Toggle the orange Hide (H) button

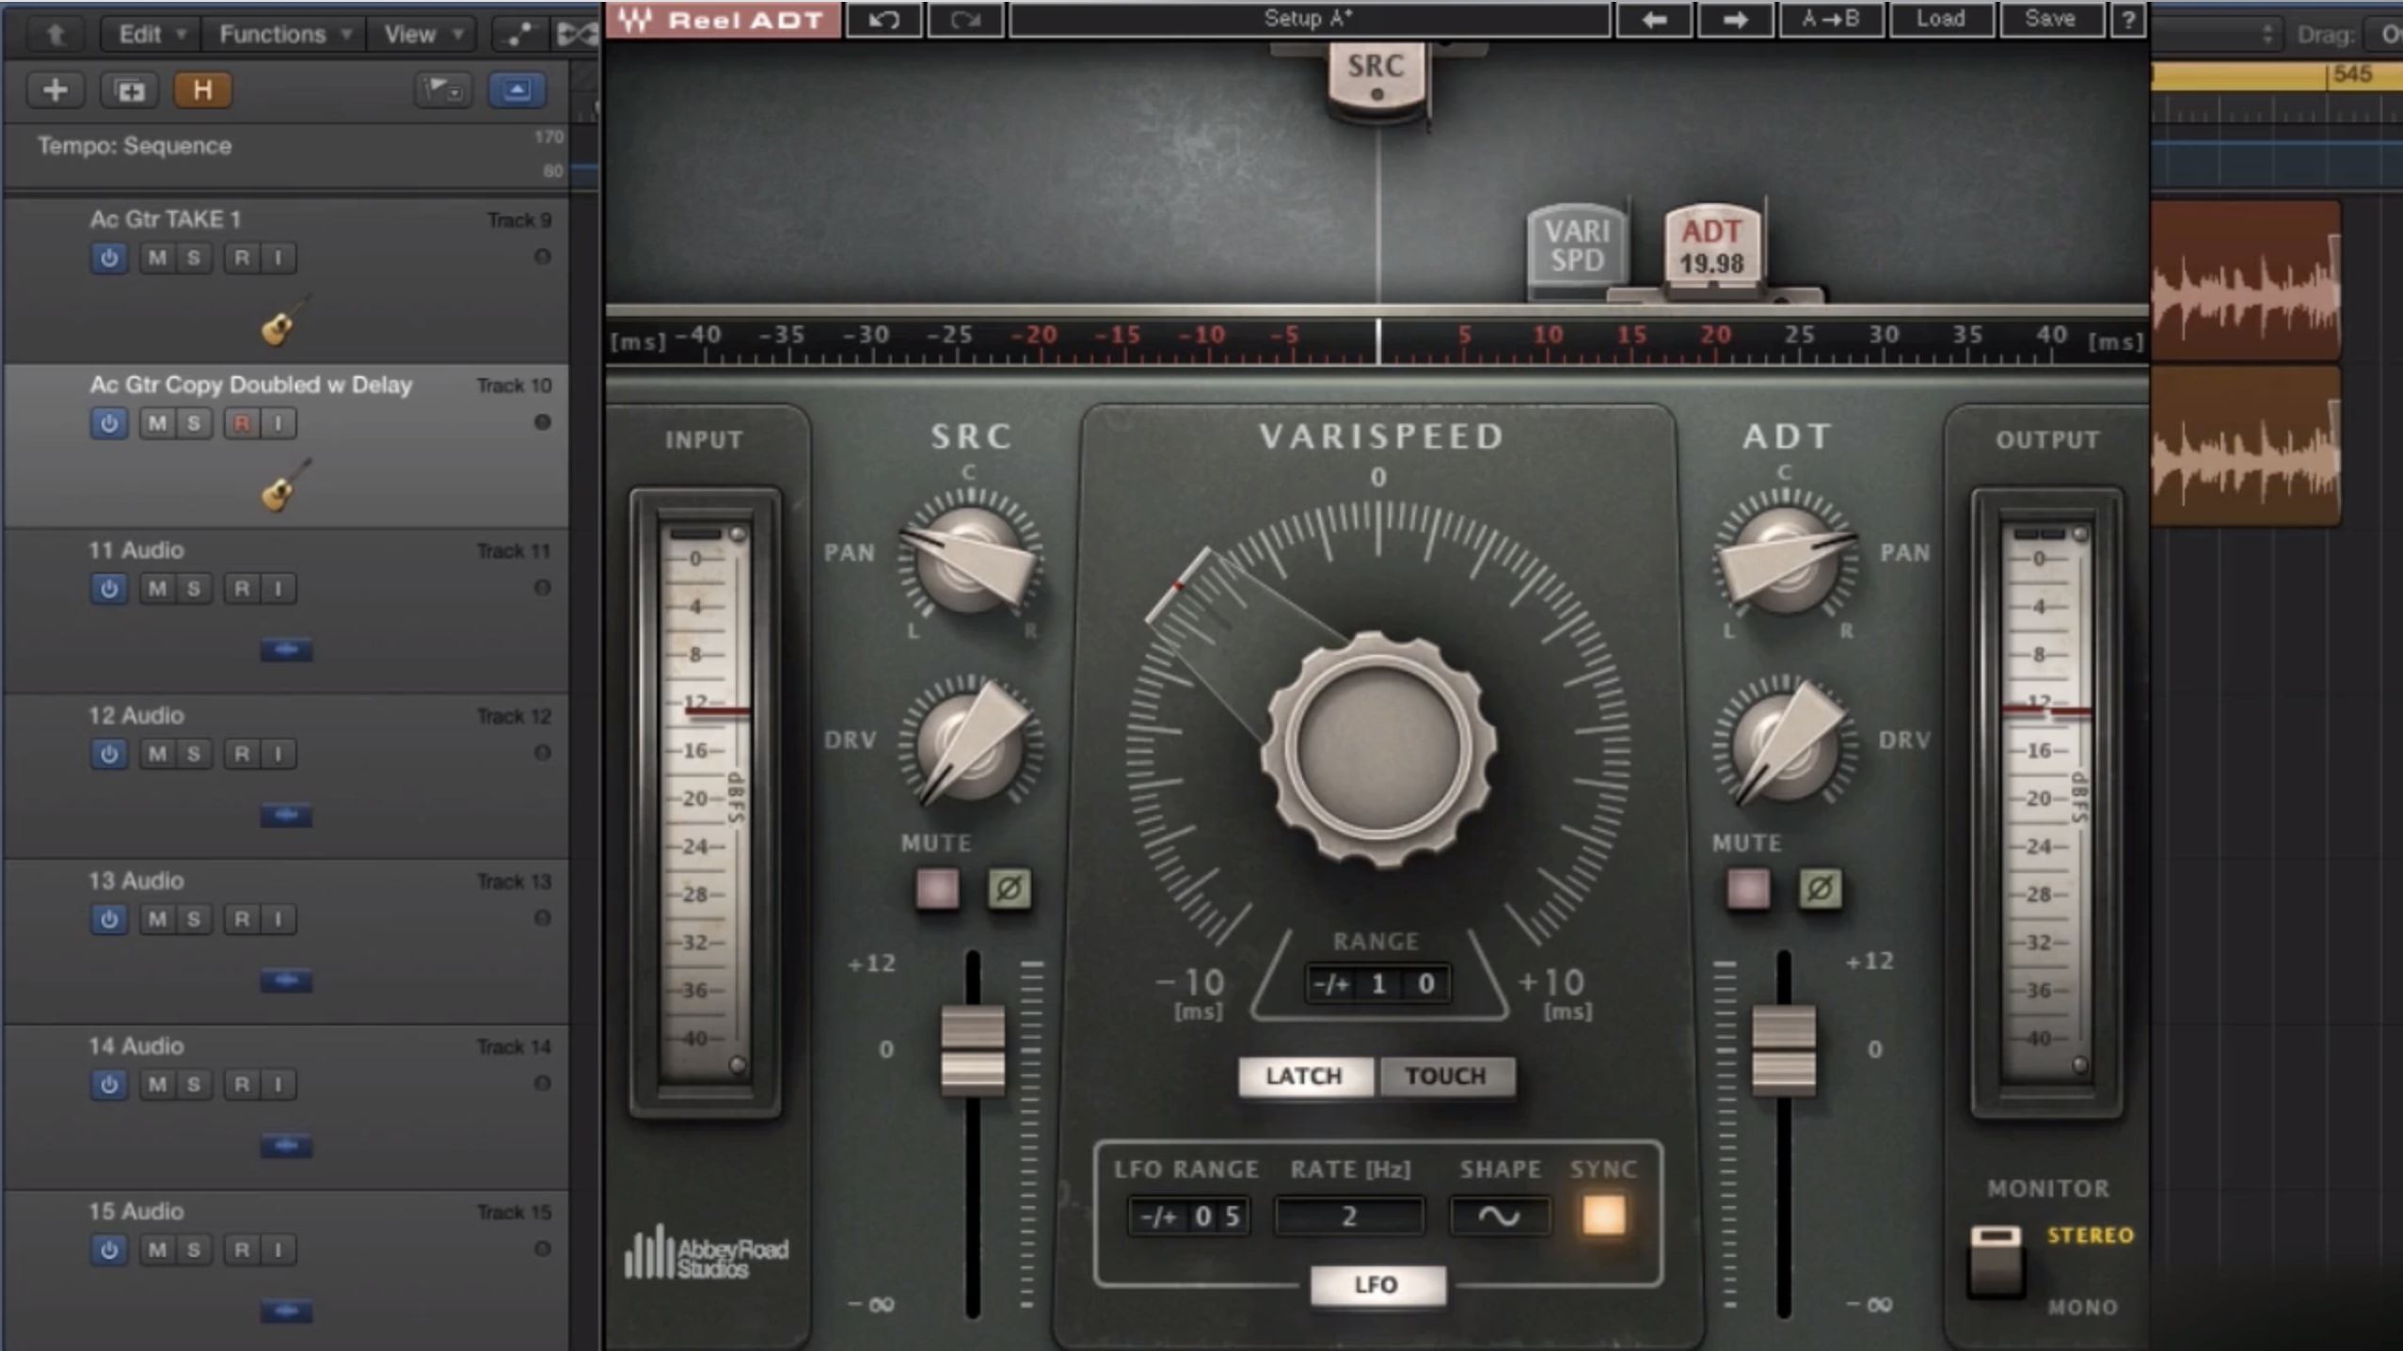(201, 90)
